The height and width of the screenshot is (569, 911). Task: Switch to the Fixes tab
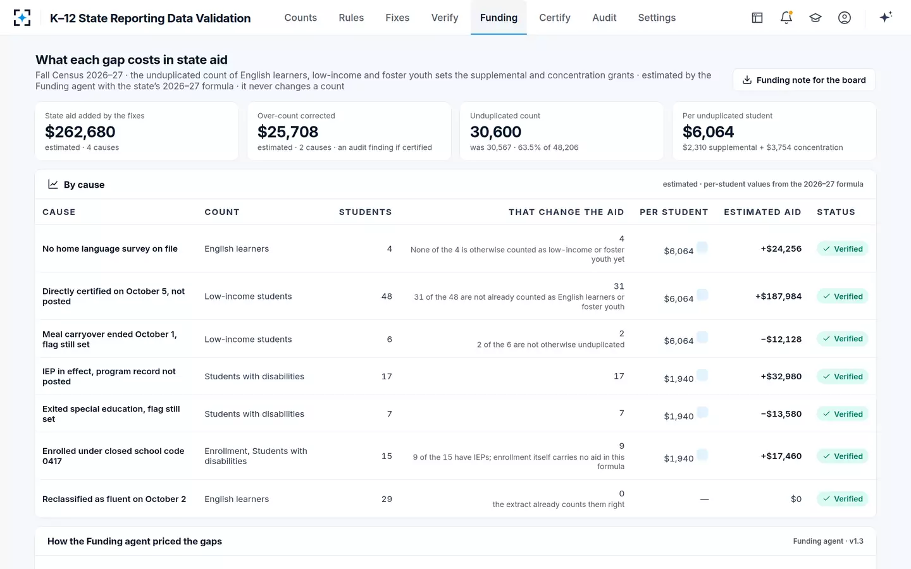(x=397, y=18)
